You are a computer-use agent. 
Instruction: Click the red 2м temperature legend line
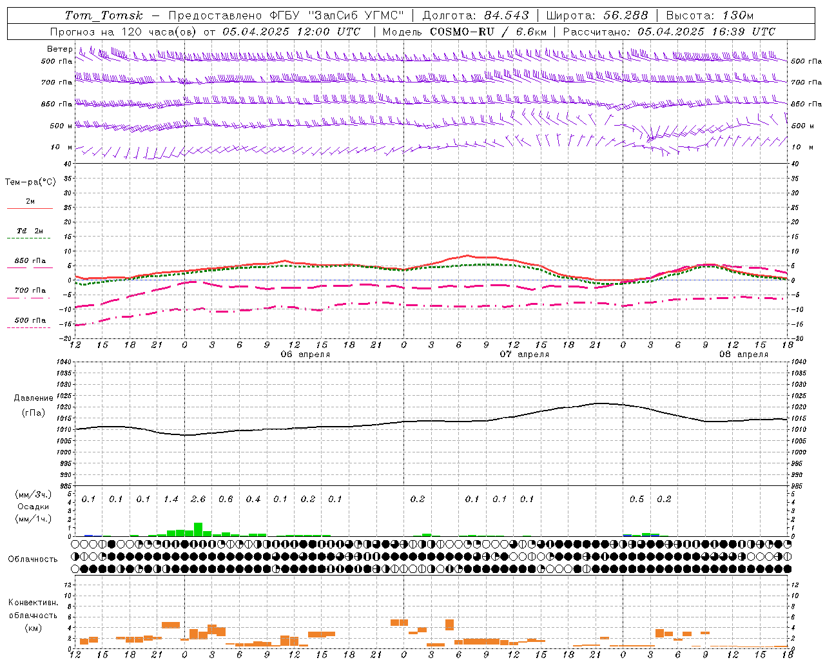coord(30,208)
